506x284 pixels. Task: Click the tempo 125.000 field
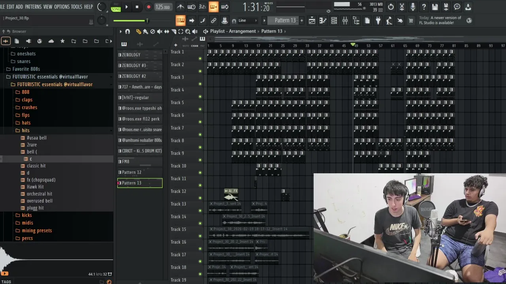pos(163,7)
